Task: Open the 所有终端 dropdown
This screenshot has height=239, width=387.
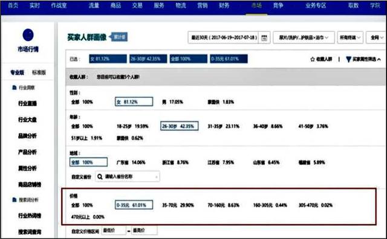Action: pos(350,37)
